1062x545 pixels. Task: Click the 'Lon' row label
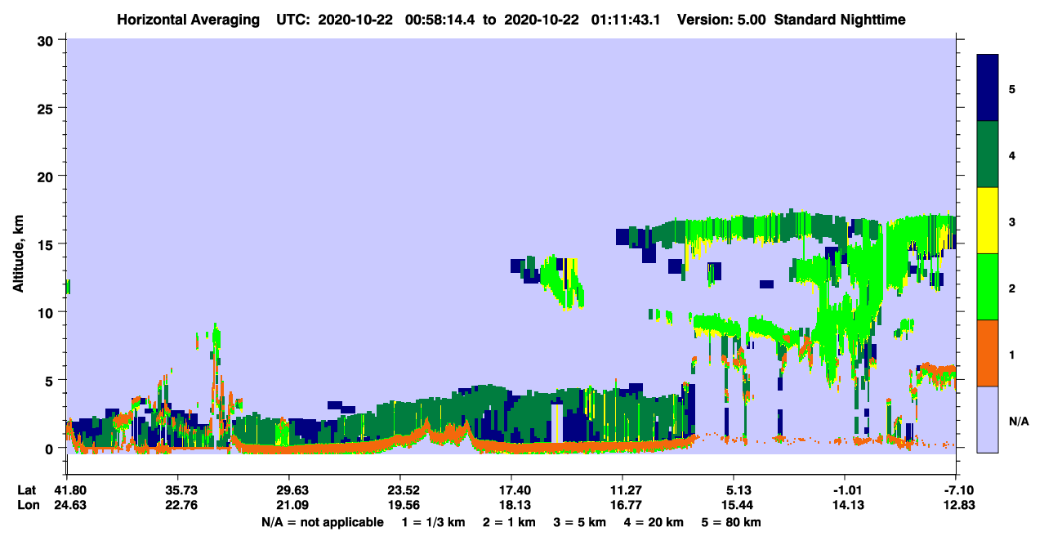click(x=27, y=505)
